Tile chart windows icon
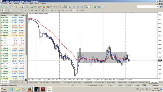Screen dimensions: 163x92 (81, 7)
